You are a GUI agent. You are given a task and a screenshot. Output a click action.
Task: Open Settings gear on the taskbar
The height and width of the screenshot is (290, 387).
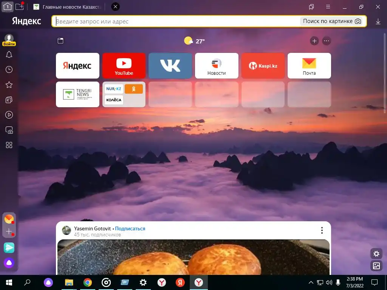click(x=143, y=282)
